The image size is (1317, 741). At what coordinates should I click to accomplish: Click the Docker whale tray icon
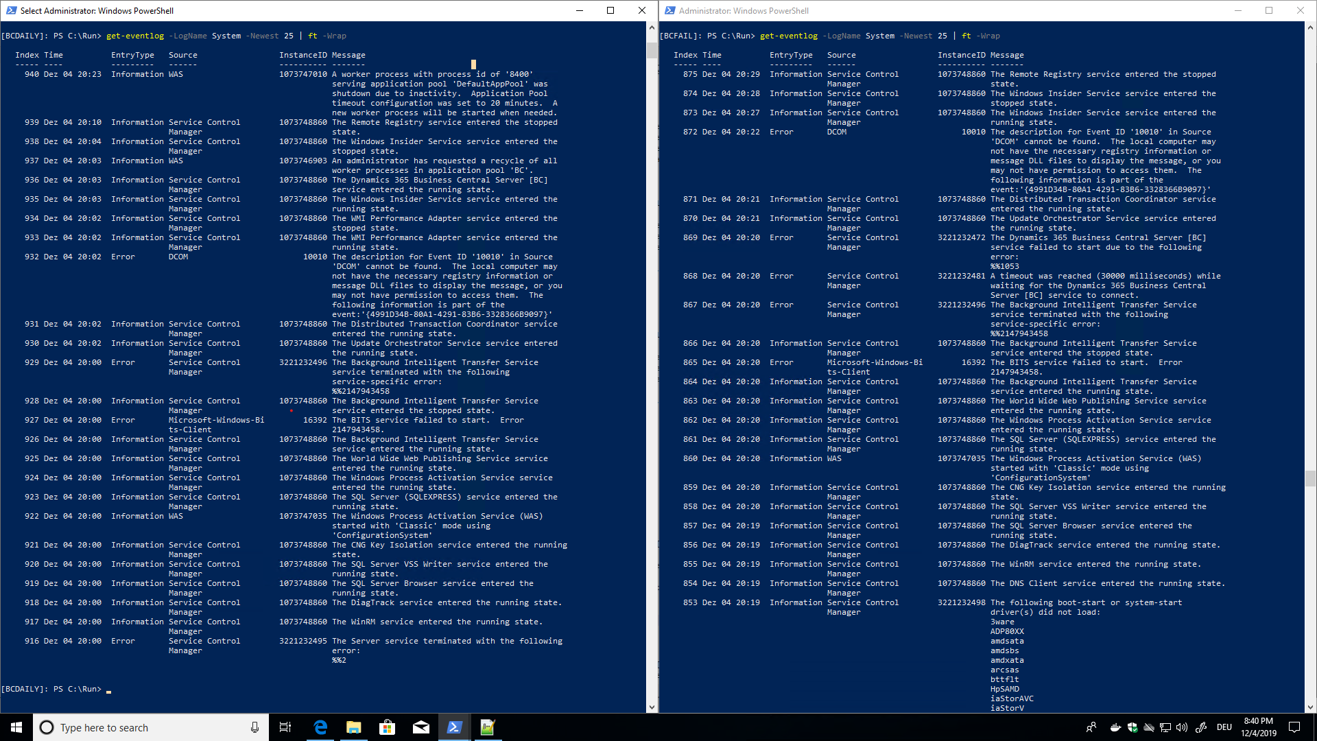(1116, 727)
